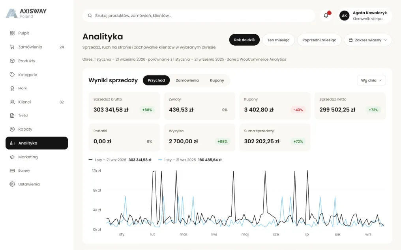Expand the Zakres własny dropdown chevron
The width and height of the screenshot is (401, 250).
385,40
